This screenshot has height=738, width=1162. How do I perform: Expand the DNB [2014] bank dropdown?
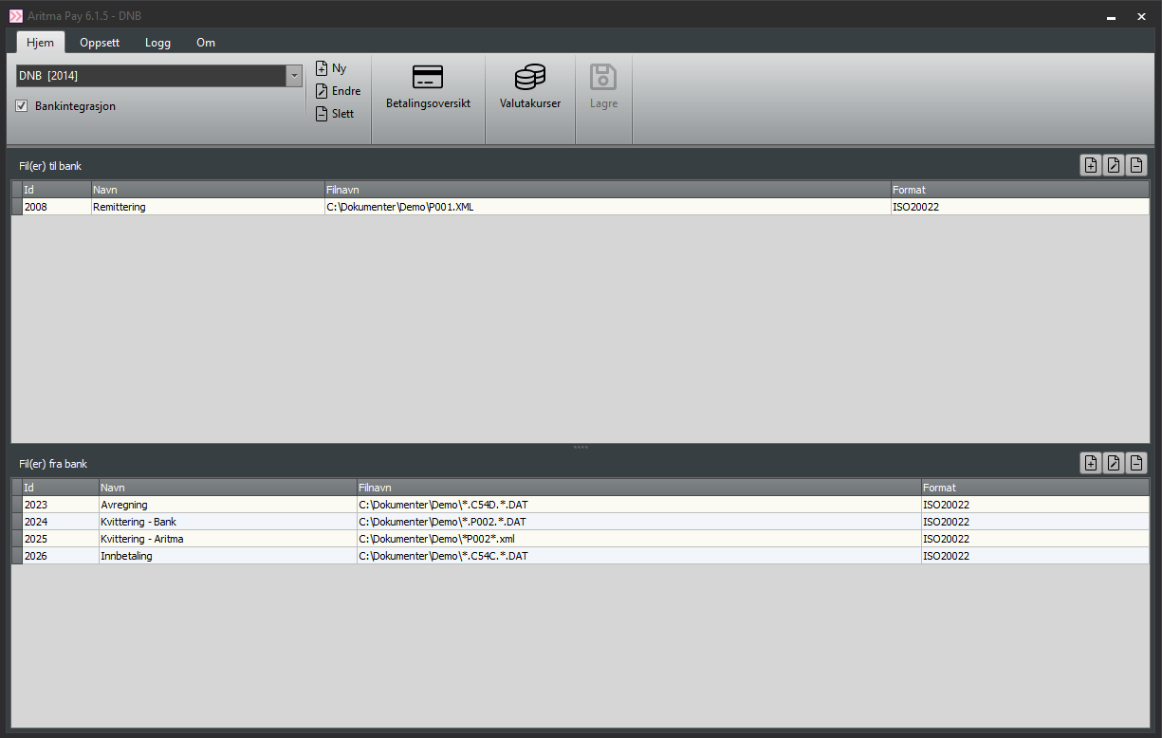coord(294,76)
